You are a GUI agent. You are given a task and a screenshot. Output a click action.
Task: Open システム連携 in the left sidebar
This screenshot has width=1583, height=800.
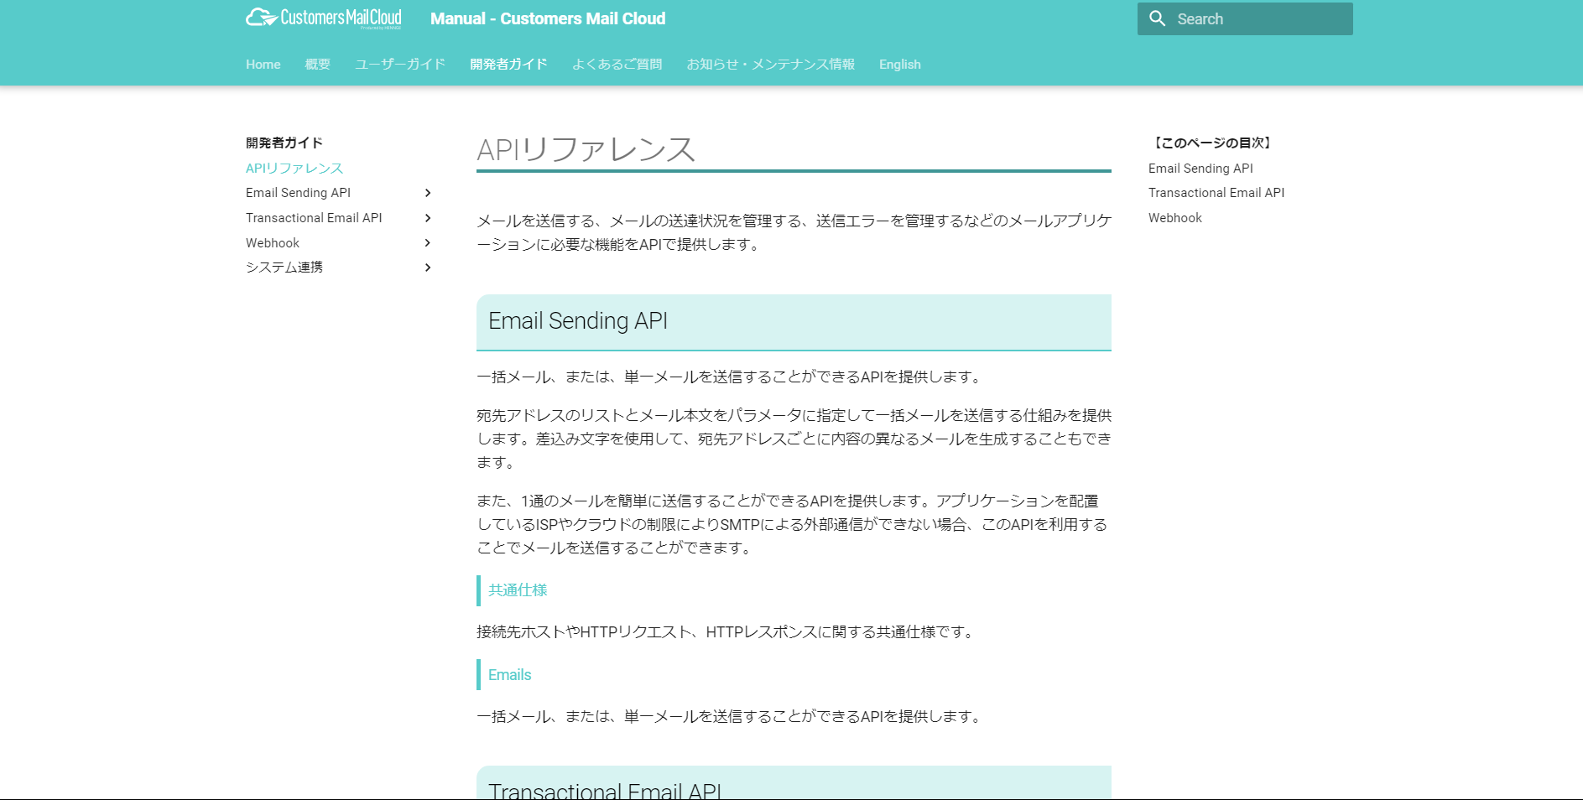tap(284, 268)
